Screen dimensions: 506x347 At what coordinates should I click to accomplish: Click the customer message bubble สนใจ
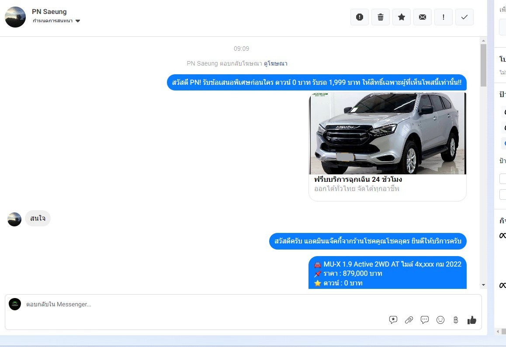pyautogui.click(x=38, y=219)
